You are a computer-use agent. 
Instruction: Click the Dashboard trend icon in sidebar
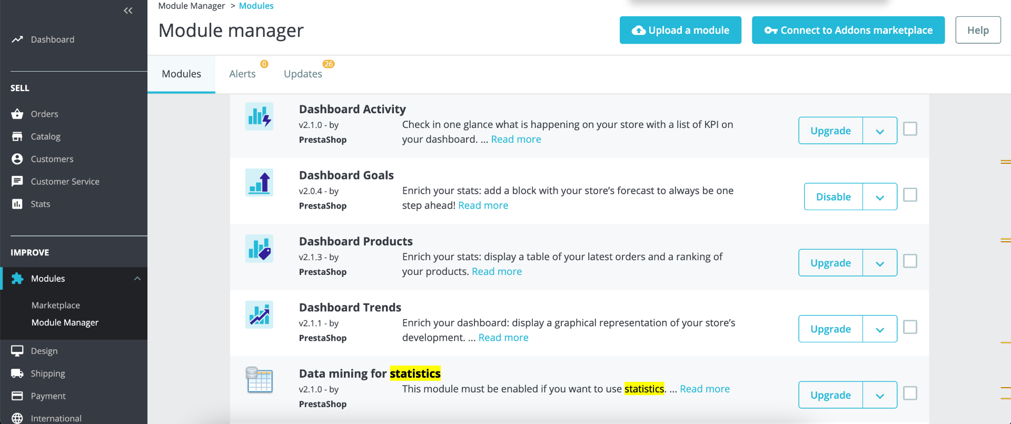(x=17, y=40)
